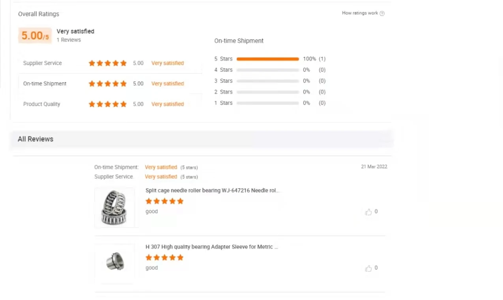Click the needle roller bearing thumbnail
Image resolution: width=503 pixels, height=300 pixels.
114,208
